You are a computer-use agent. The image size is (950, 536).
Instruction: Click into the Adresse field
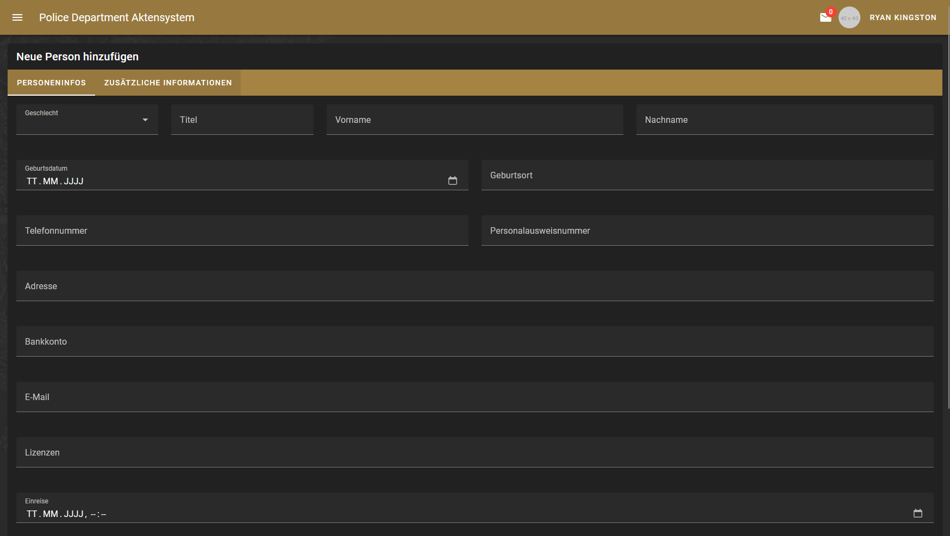pyautogui.click(x=475, y=286)
